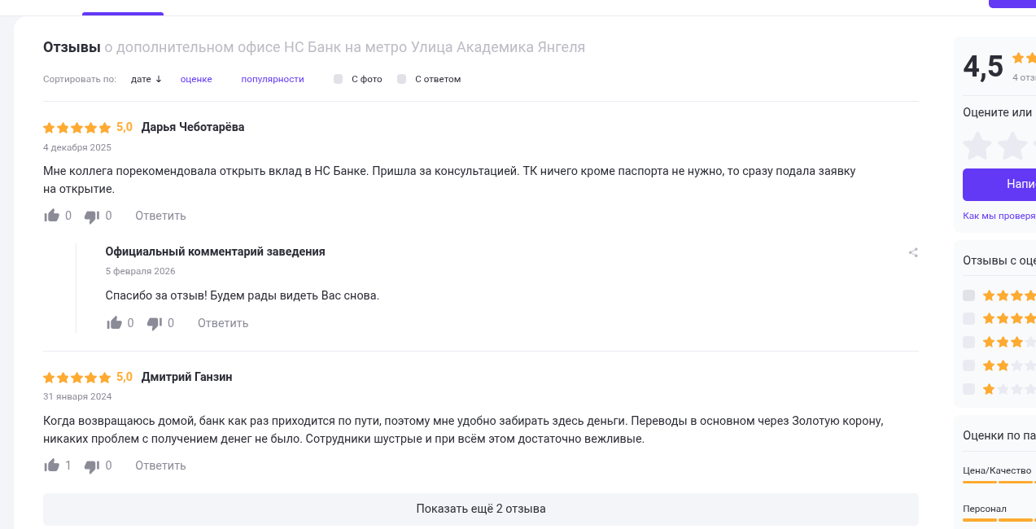1036x529 pixels.
Task: Click the 'Цена/Качество' rating bar label
Action: pyautogui.click(x=997, y=470)
